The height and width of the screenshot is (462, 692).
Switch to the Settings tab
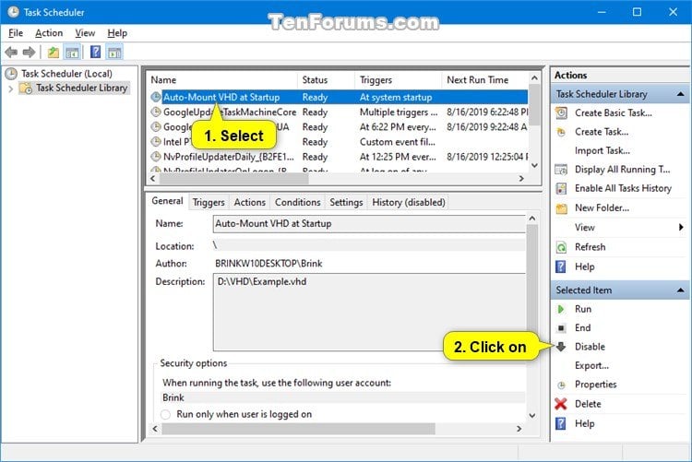pyautogui.click(x=346, y=203)
